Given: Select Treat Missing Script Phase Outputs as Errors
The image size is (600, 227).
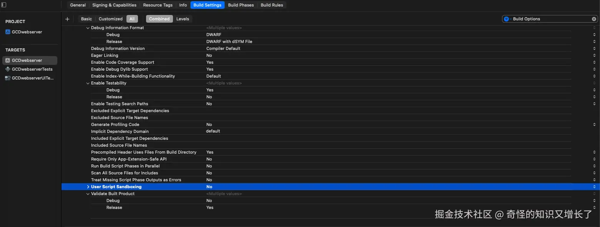Looking at the screenshot, I should [331, 180].
